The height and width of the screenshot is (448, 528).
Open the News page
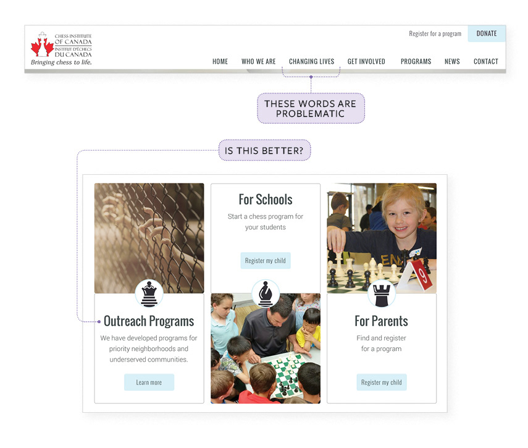pos(452,61)
